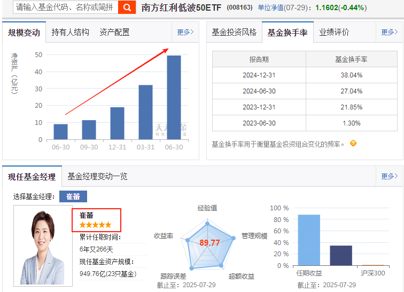
Task: Click net value 1.1602(-0.44%)
Action: (341, 7)
